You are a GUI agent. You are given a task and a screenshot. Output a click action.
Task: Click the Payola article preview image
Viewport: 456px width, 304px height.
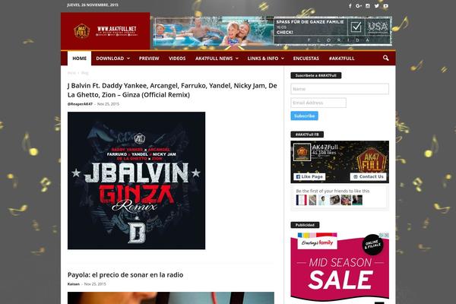coord(171,298)
